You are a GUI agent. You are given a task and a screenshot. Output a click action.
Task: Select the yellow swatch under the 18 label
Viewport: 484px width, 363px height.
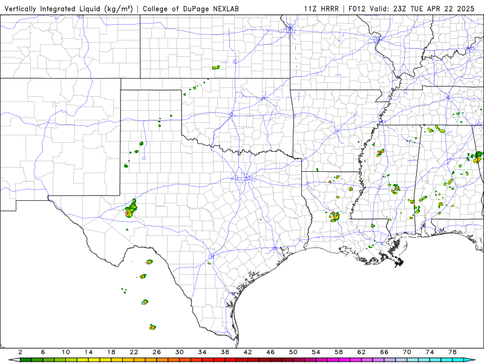tap(117, 360)
